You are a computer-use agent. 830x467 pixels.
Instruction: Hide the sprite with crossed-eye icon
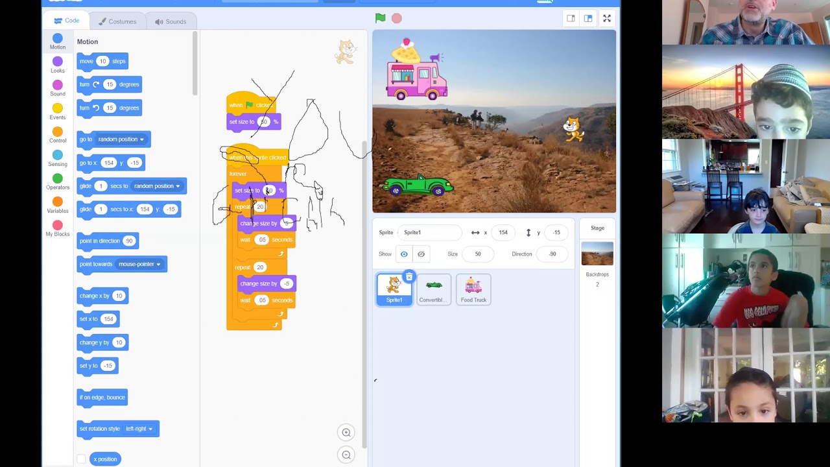[421, 254]
